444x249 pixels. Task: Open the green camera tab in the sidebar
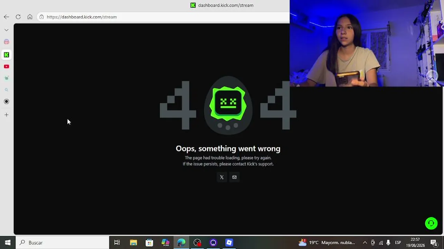[x=7, y=78]
